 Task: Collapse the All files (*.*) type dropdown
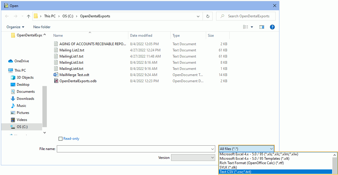point(246,149)
